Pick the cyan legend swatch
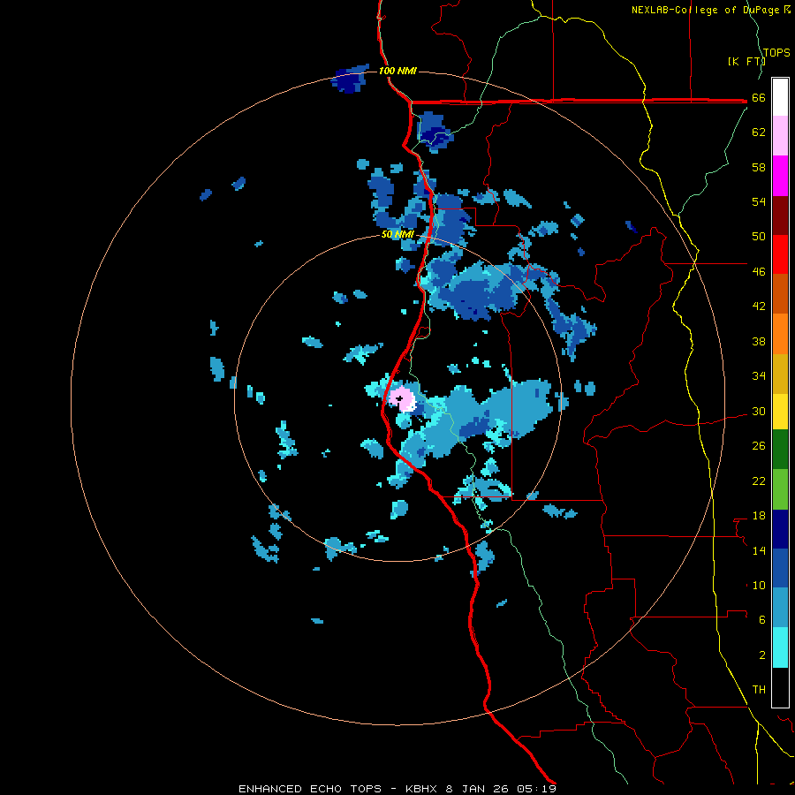 (780, 647)
